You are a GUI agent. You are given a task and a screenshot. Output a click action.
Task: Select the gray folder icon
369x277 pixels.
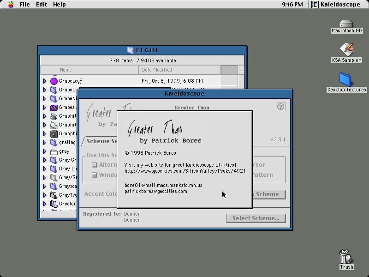point(54,151)
